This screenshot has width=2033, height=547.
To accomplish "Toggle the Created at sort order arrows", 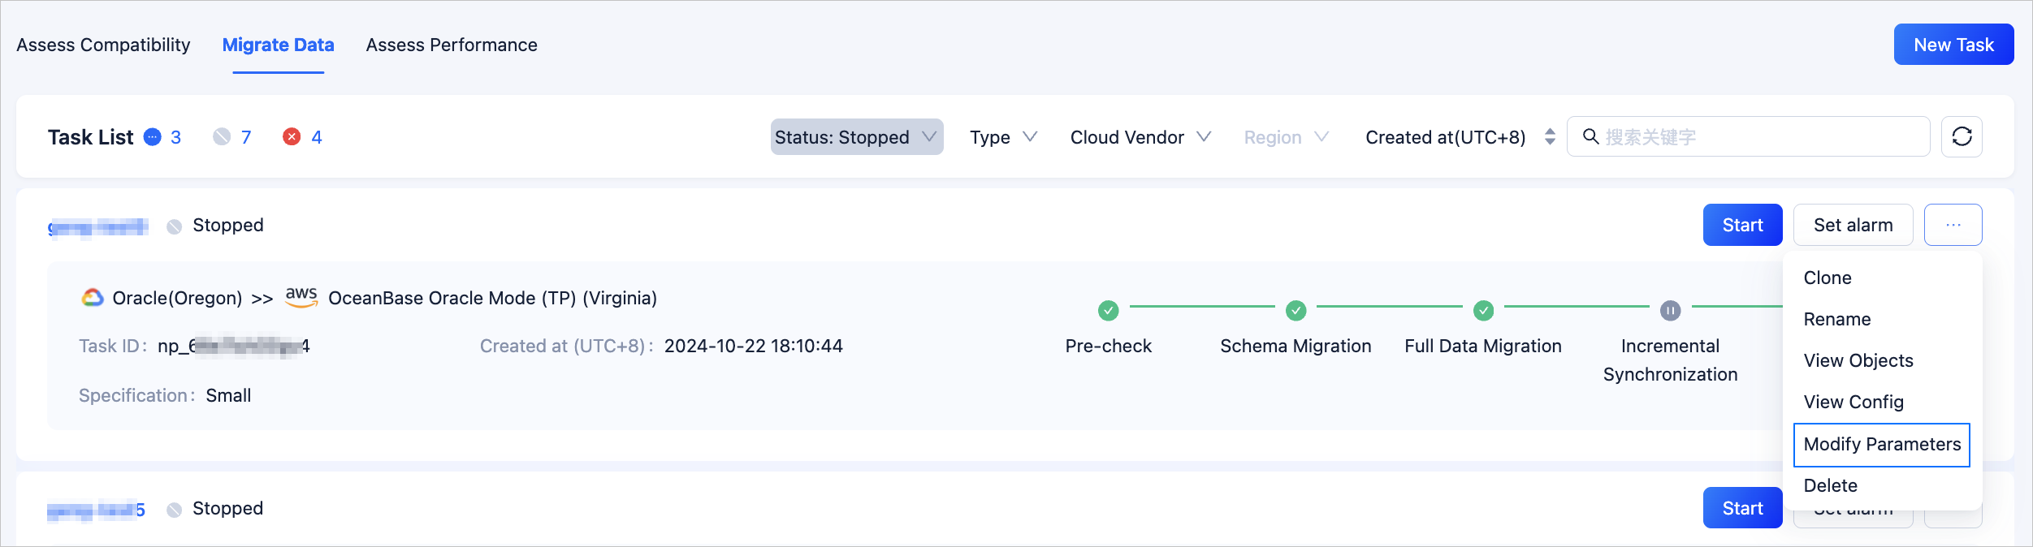I will tap(1550, 136).
